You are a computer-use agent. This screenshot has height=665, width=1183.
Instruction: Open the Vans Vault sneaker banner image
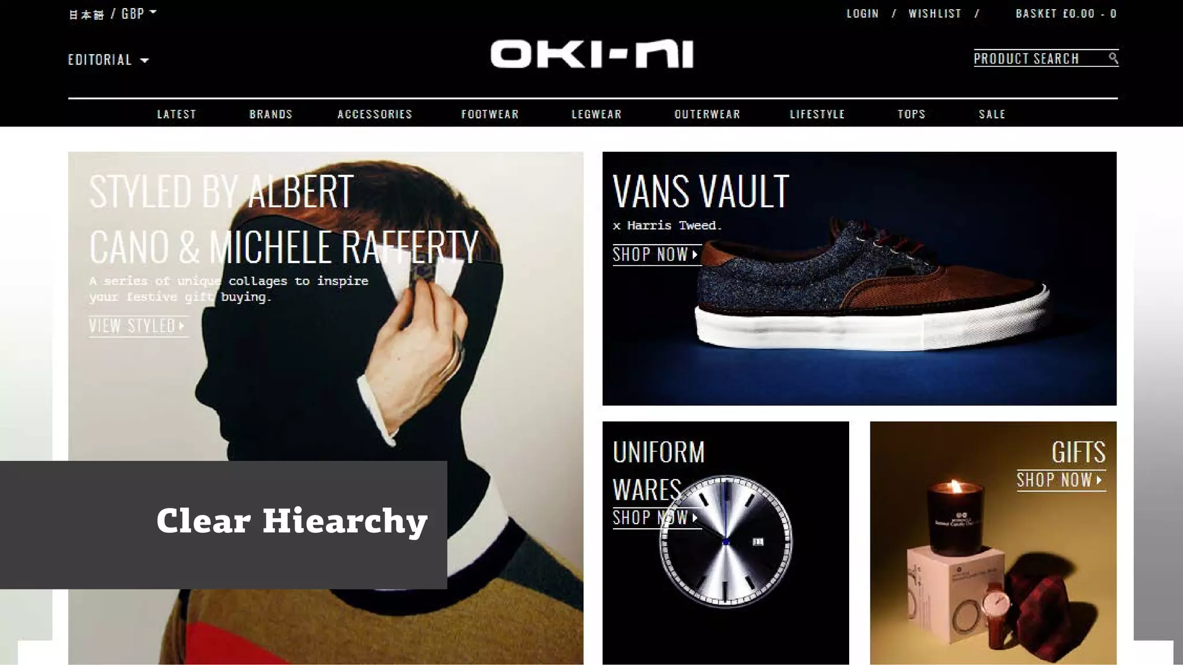click(860, 278)
